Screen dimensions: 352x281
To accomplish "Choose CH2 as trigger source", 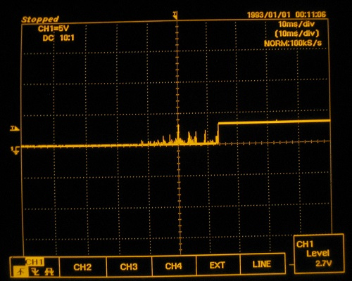I will pyautogui.click(x=82, y=267).
